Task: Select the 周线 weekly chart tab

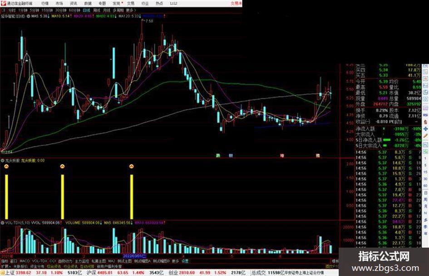Action: pos(97,10)
